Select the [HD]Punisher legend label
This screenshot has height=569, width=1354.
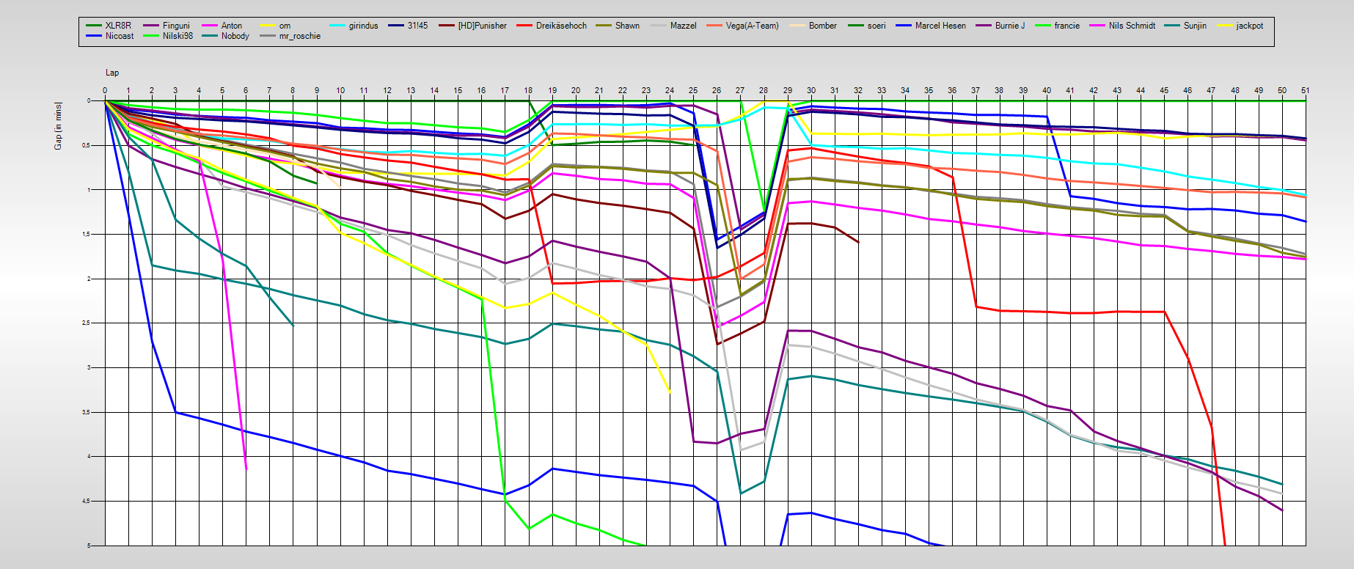pos(482,26)
